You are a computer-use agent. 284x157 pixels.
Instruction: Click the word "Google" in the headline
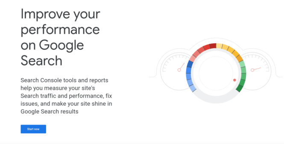tap(61, 45)
